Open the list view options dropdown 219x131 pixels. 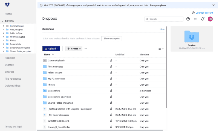coord(161,49)
